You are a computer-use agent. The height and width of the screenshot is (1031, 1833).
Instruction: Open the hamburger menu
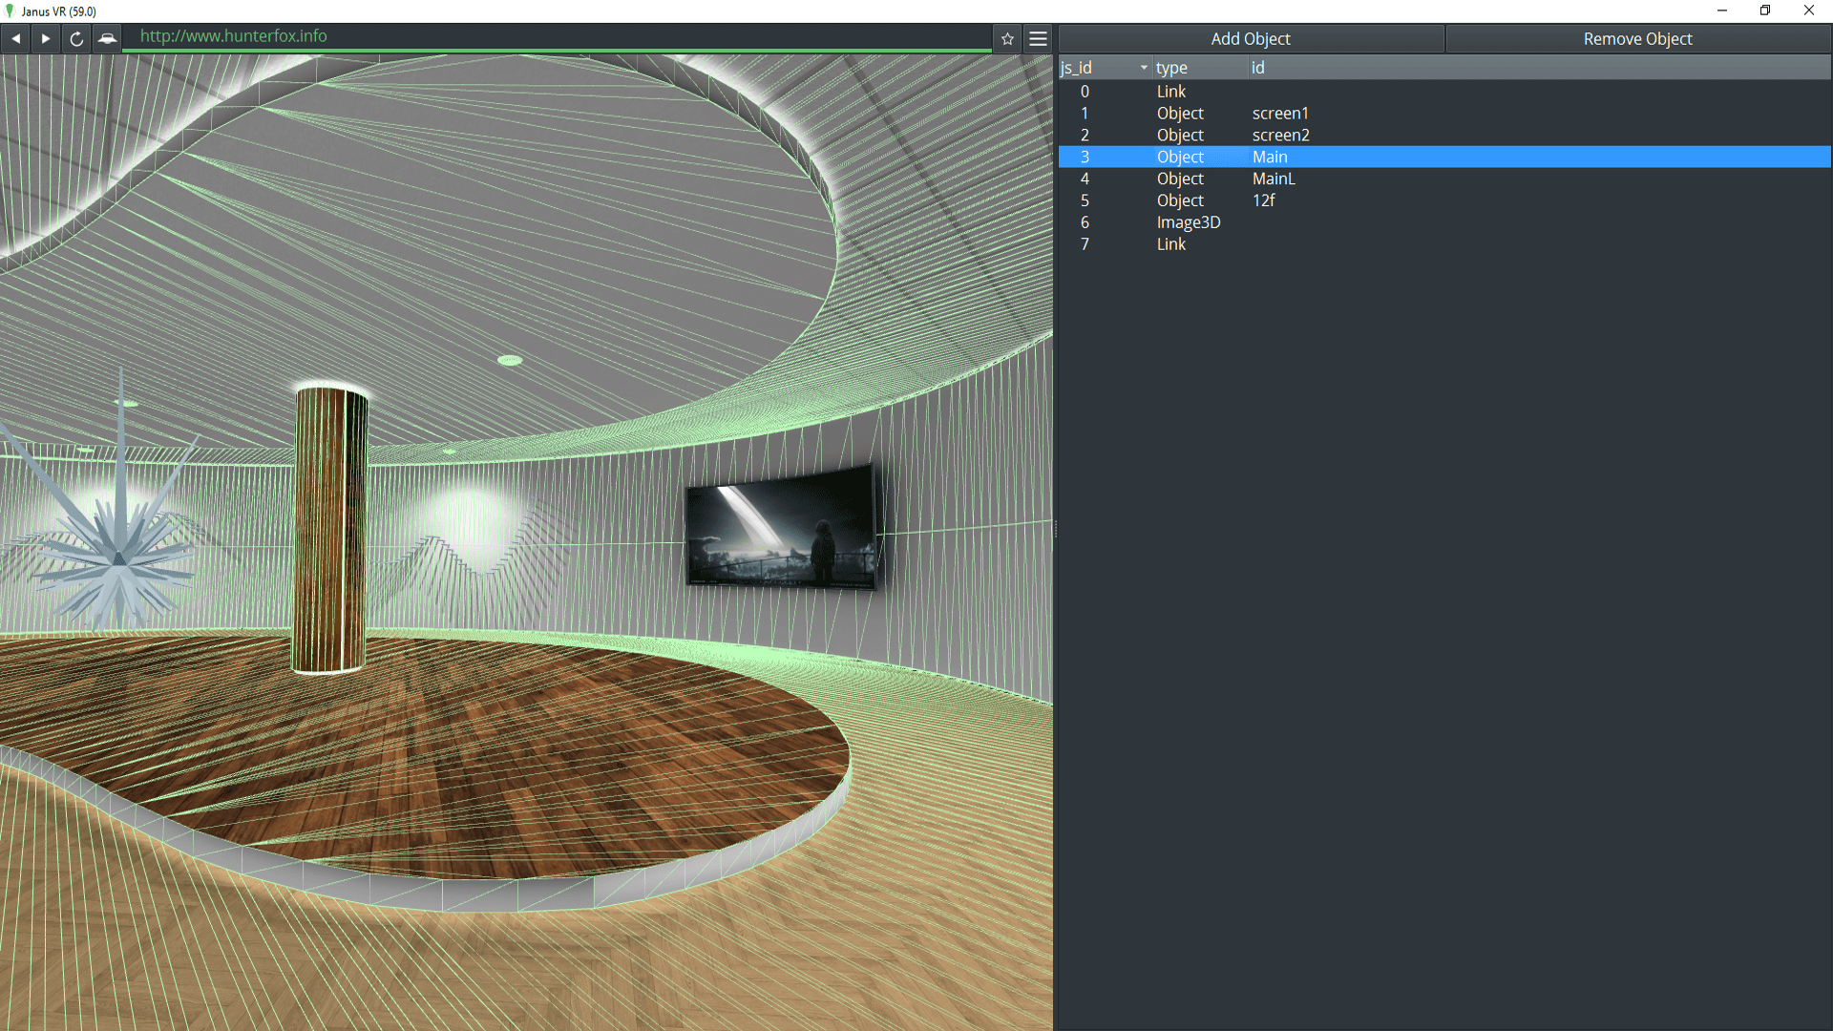[1038, 38]
